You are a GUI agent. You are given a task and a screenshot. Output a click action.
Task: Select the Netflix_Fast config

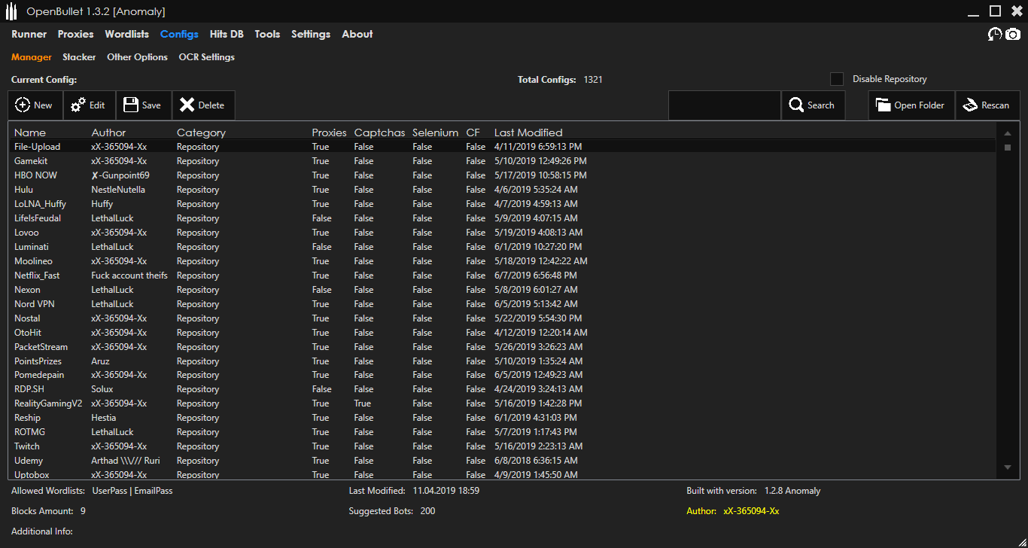click(503, 276)
